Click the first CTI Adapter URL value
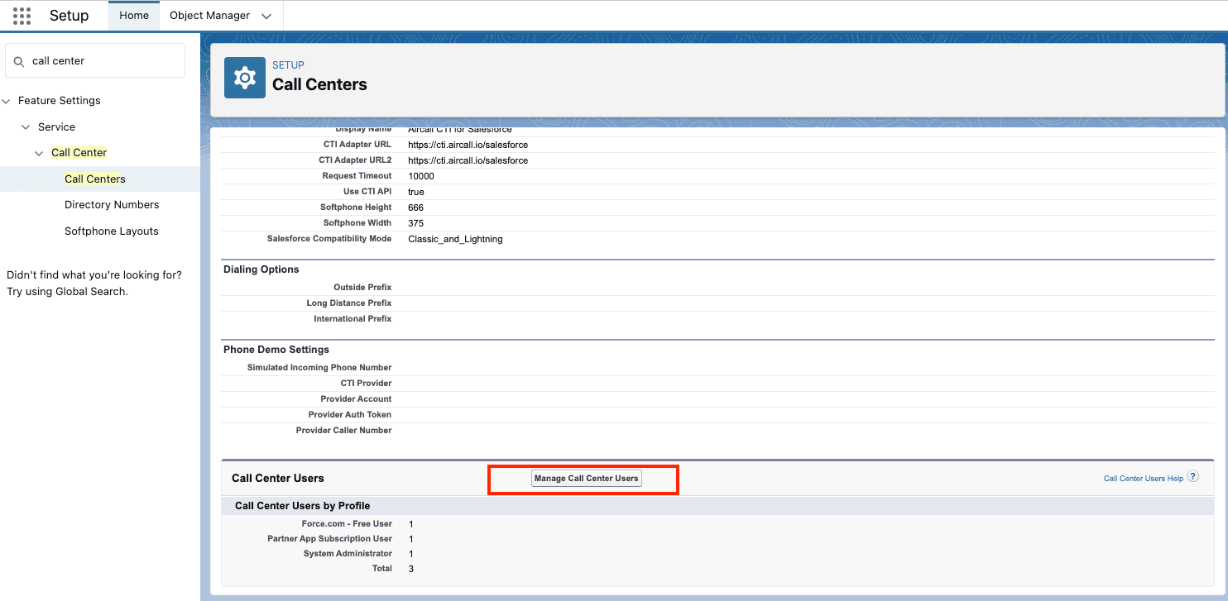1228x601 pixels. point(468,145)
